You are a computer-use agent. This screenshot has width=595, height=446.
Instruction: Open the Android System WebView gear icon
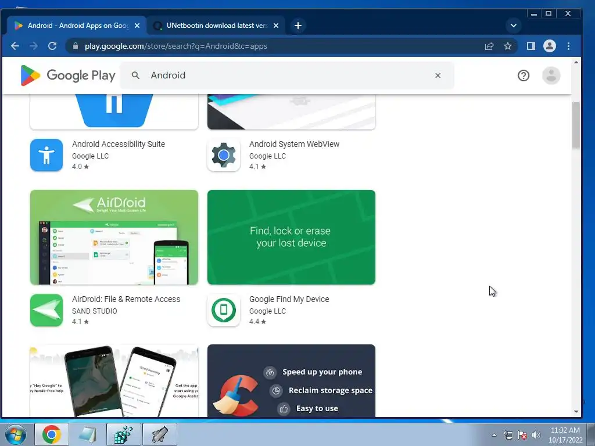(x=224, y=155)
